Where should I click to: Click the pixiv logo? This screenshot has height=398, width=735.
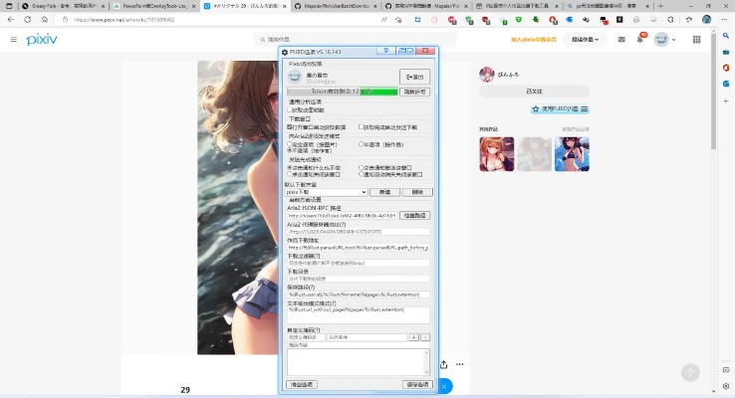[42, 40]
